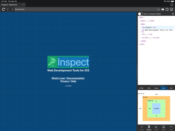The width and height of the screenshot is (175, 131).
Task: Open the Projects panel
Action: (x=164, y=127)
